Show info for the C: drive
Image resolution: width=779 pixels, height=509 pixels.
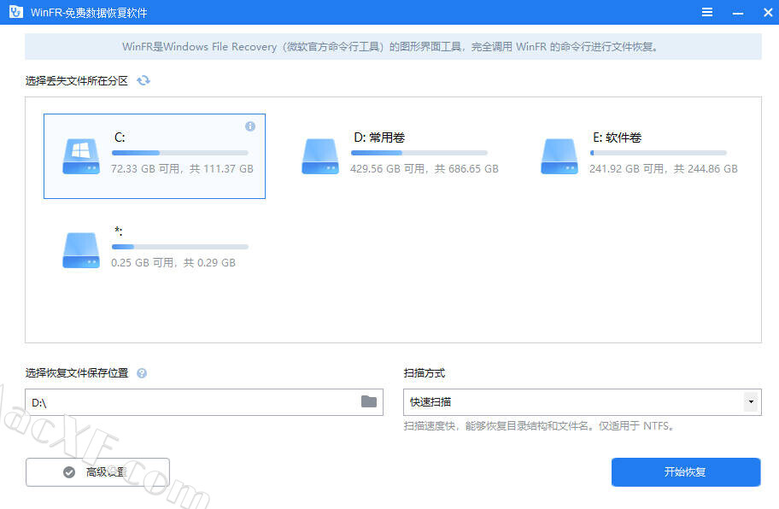[250, 126]
